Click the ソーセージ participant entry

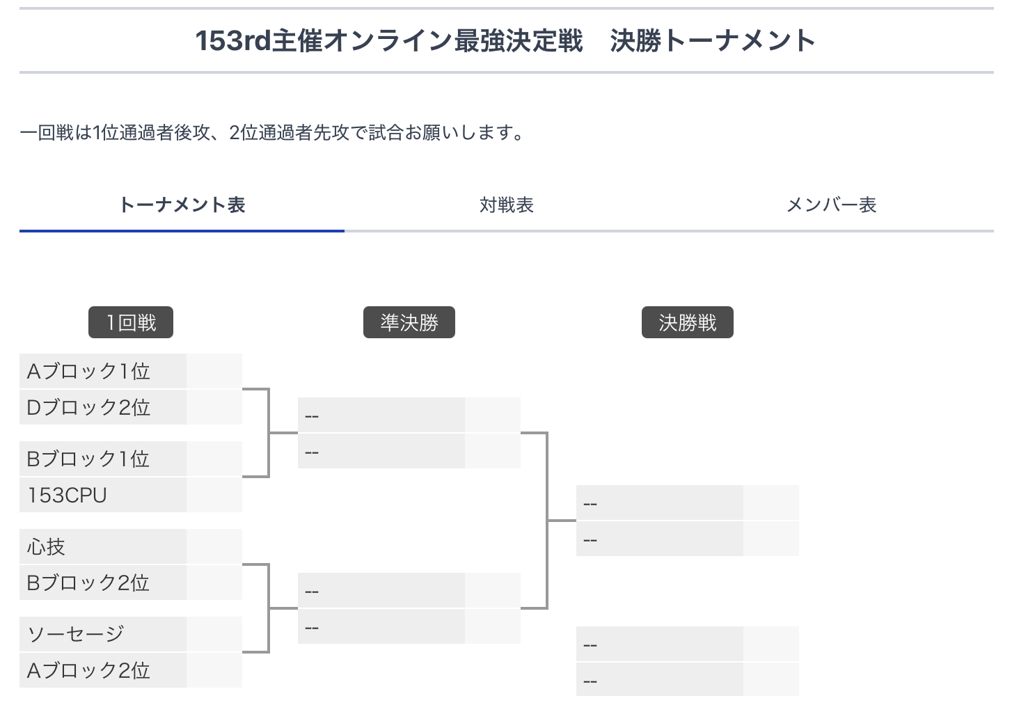(x=103, y=634)
